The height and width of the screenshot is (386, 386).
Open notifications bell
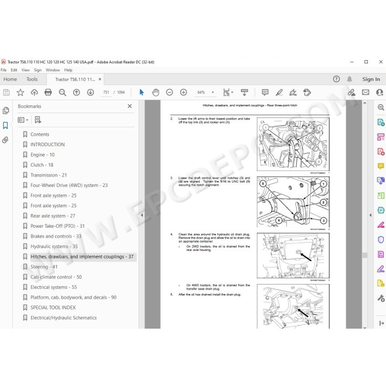click(x=350, y=79)
